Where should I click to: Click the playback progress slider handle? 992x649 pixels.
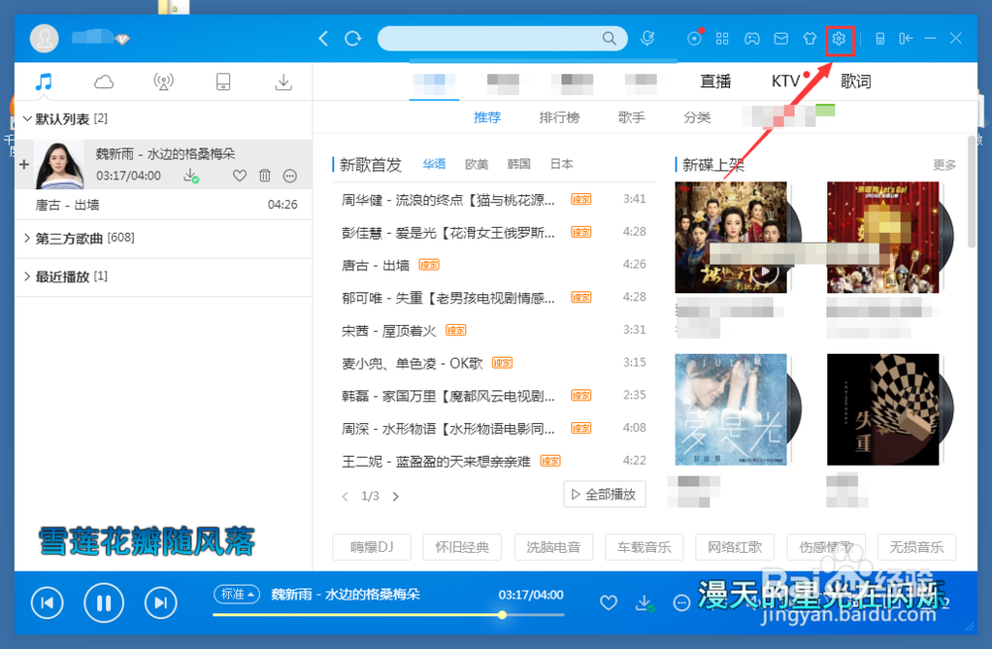502,615
